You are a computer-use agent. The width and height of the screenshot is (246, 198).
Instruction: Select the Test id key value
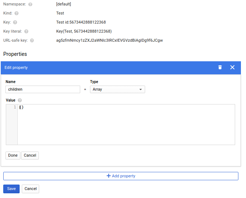tap(81, 22)
